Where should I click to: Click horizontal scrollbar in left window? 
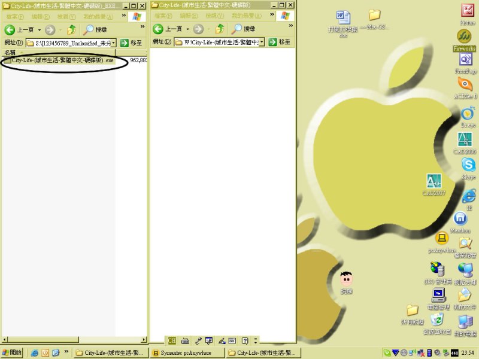click(x=43, y=339)
